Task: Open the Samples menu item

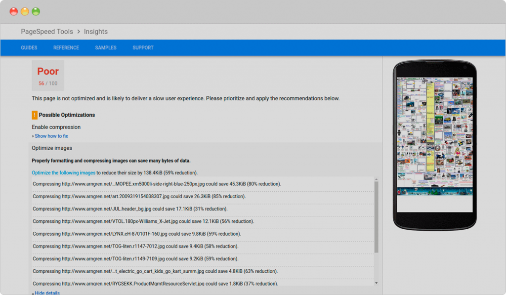Action: click(106, 48)
